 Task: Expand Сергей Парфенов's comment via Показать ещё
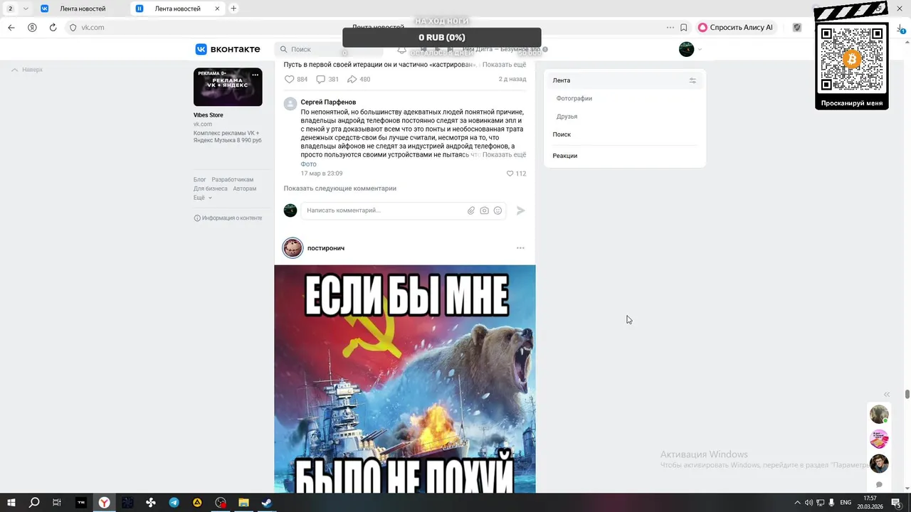(x=504, y=155)
